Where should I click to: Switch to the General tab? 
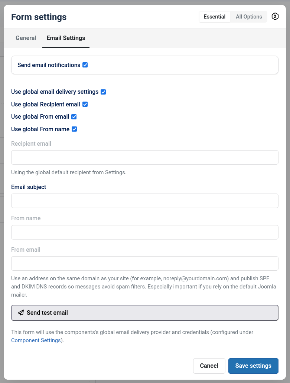26,38
